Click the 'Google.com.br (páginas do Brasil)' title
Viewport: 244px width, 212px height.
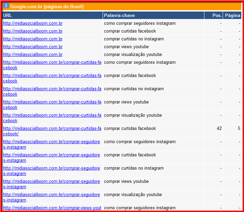[47, 7]
